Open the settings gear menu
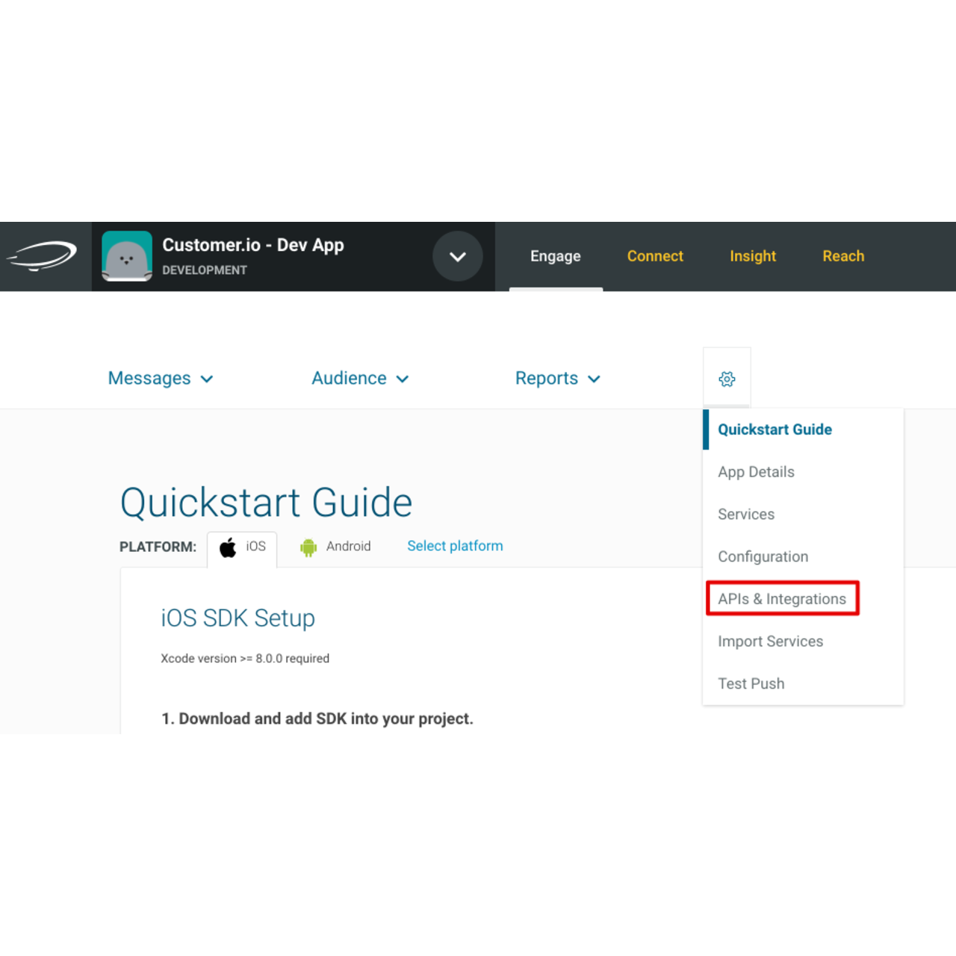 [x=727, y=378]
